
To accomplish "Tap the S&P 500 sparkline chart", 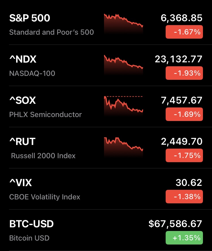I will (x=124, y=24).
